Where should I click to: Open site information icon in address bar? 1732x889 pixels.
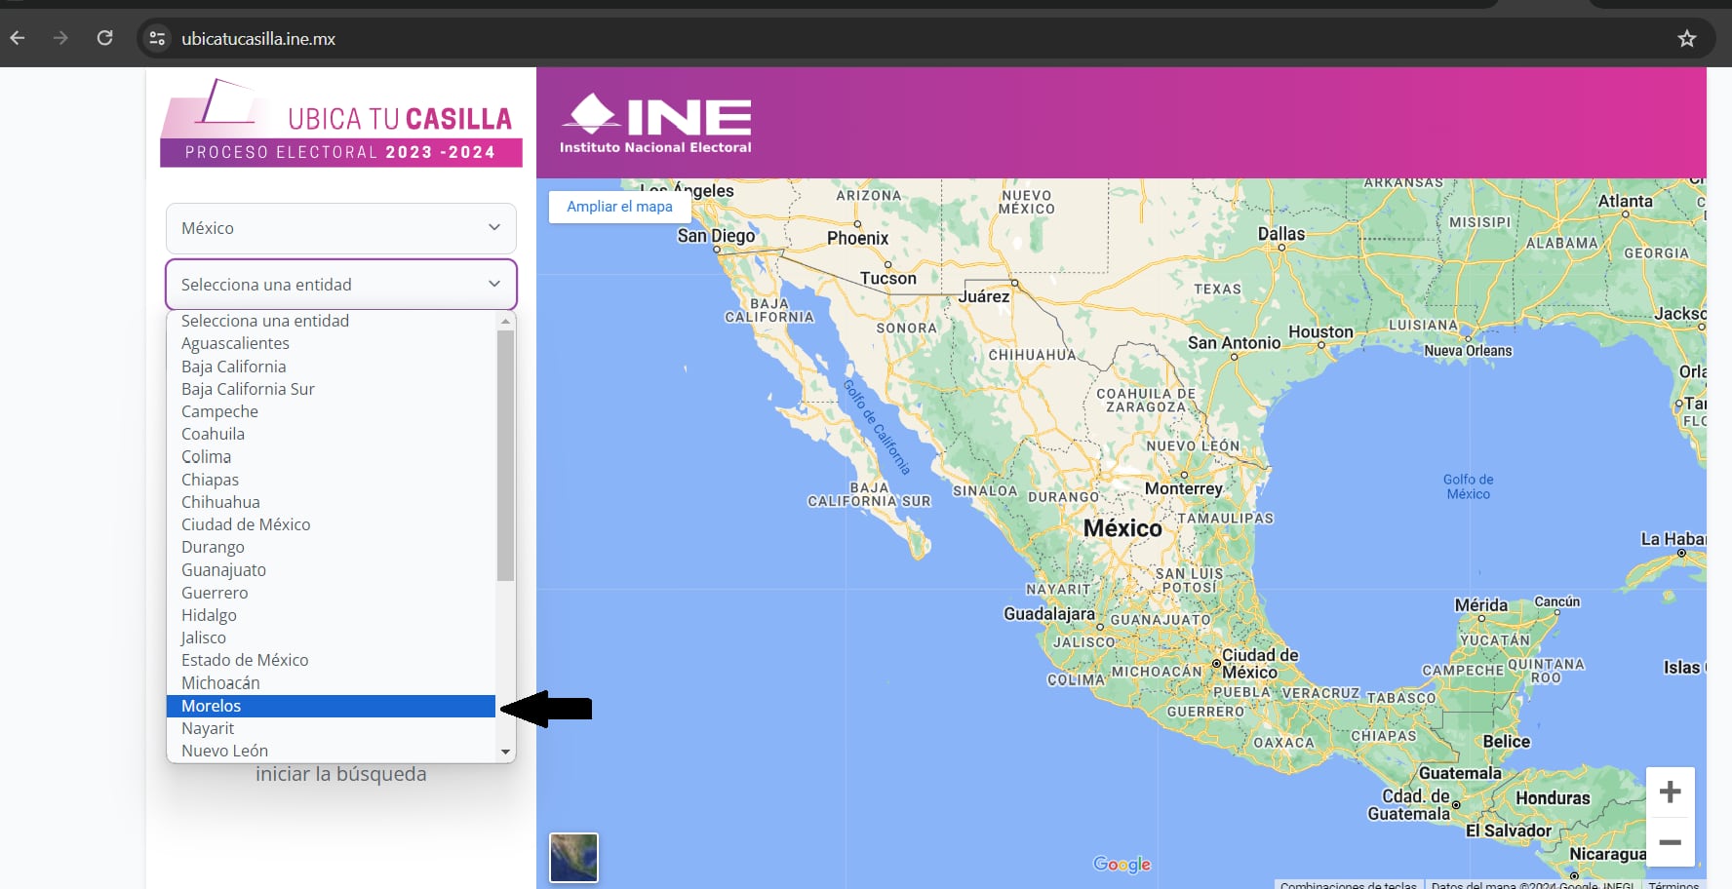157,39
